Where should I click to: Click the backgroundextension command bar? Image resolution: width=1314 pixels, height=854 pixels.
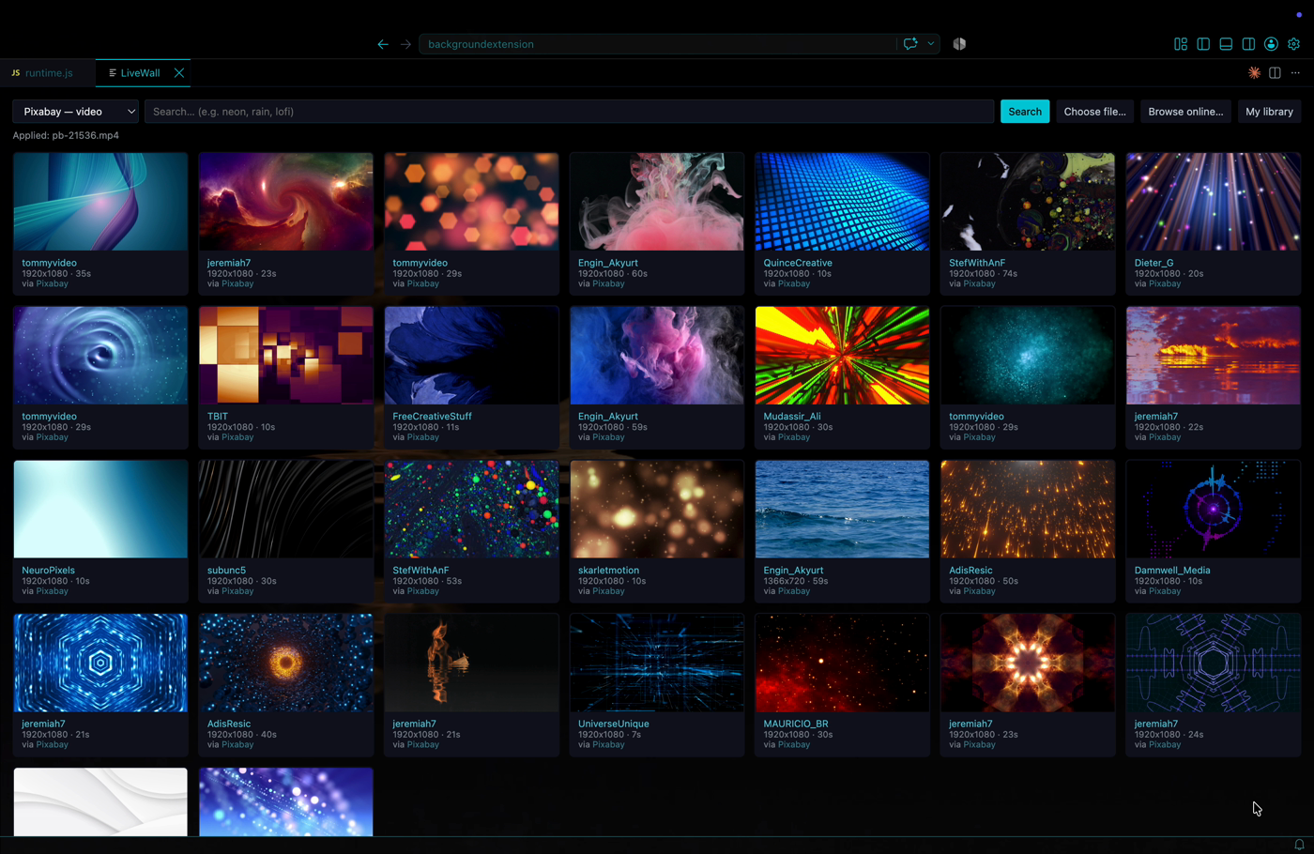coord(657,44)
